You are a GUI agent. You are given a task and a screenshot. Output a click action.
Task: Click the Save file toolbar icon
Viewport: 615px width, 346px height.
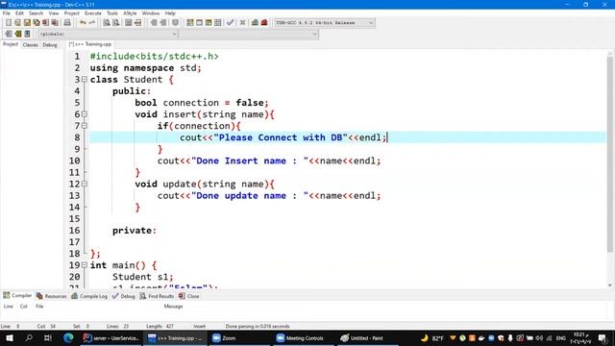point(27,23)
